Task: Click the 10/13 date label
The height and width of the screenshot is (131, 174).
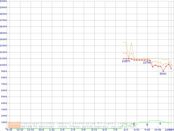Action: point(20,130)
